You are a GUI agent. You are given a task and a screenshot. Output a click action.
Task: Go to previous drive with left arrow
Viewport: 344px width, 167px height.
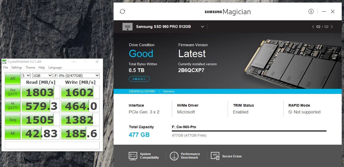[x=313, y=27]
